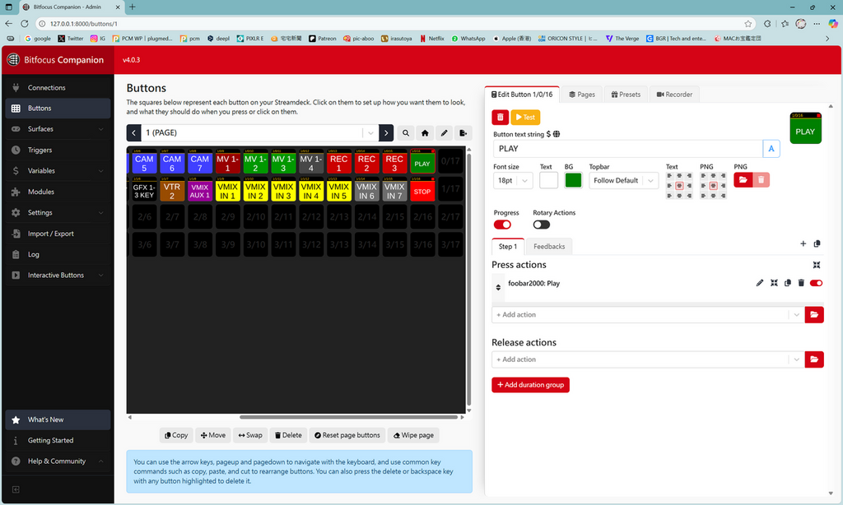Open the green BG color swatch
843x505 pixels.
tap(573, 180)
